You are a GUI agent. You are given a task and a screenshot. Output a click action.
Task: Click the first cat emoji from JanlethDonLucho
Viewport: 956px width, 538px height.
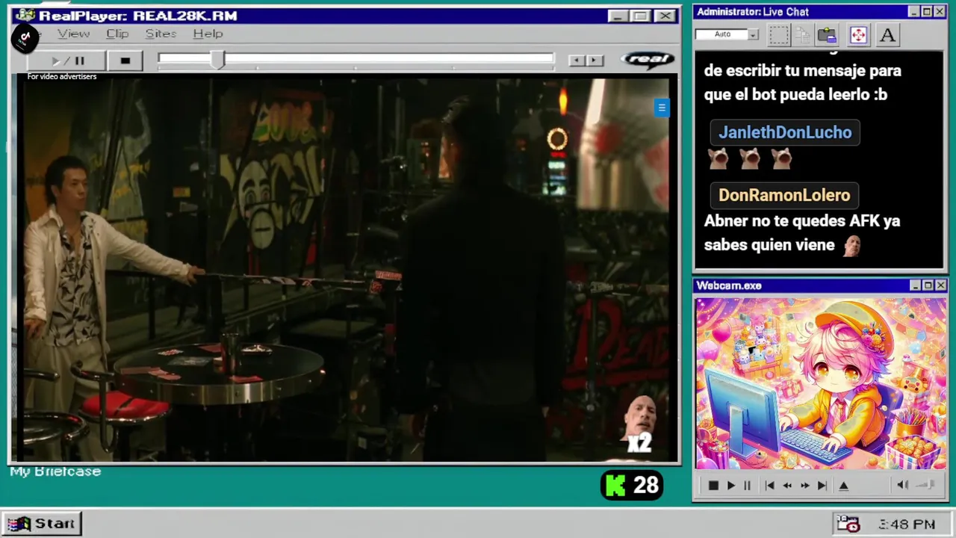[x=718, y=158]
